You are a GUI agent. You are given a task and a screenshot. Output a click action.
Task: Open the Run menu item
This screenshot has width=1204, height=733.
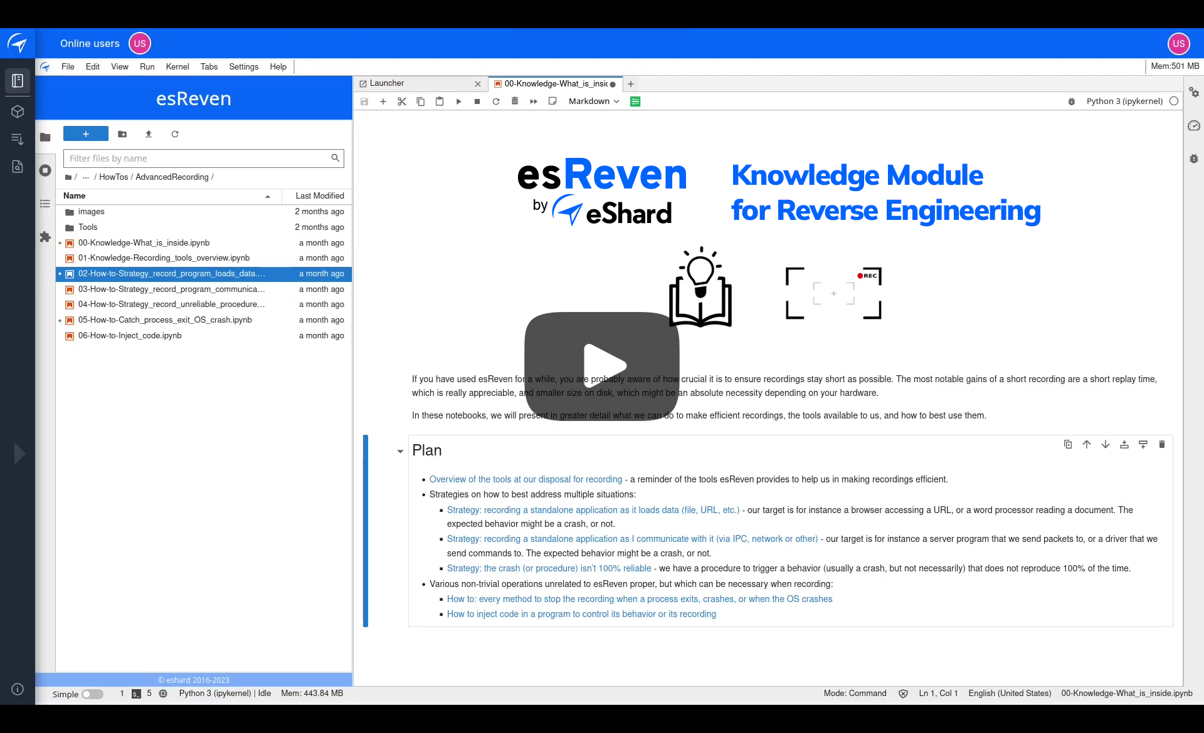(147, 66)
